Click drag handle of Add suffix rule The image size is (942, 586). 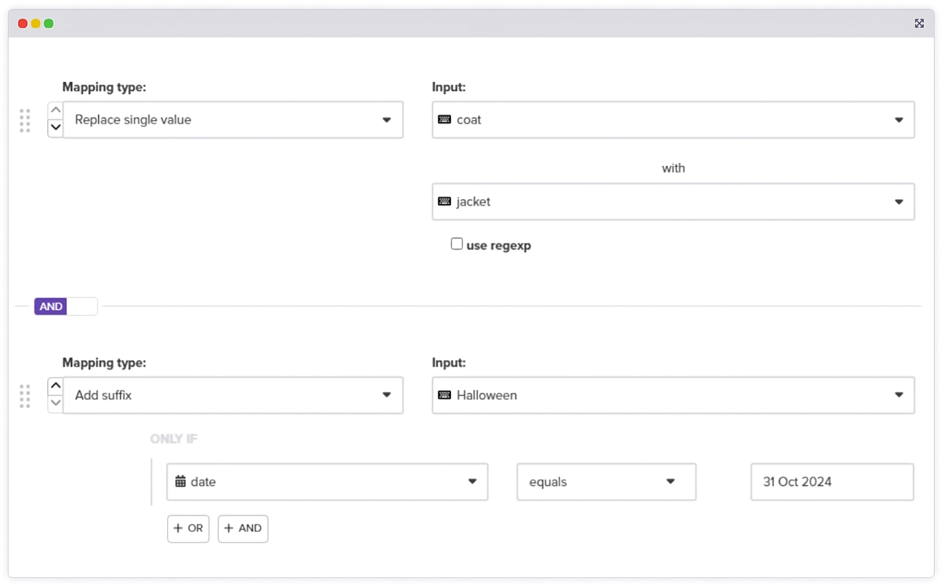25,396
